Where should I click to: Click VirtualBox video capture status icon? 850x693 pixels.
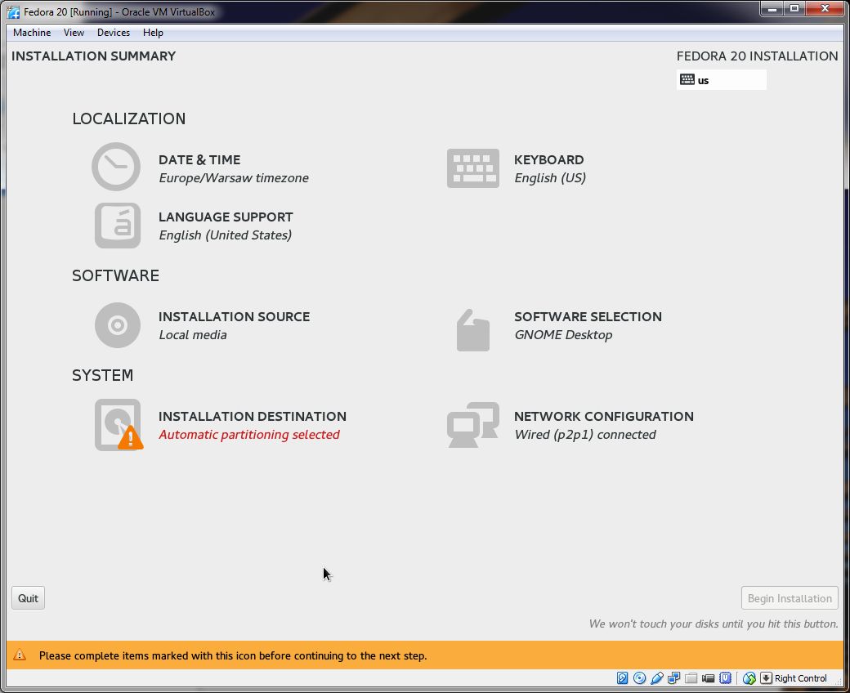(x=708, y=678)
